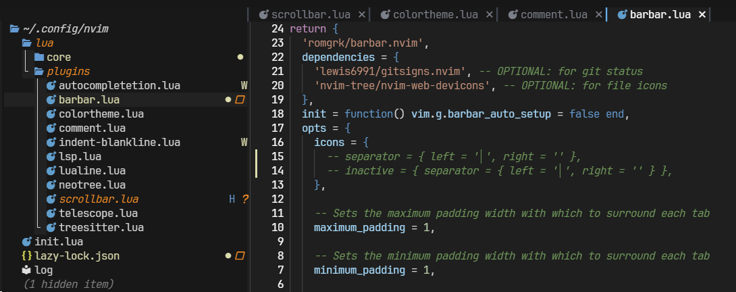Screen dimensions: 736x292
Task: Click the JSON braces icon for lazy-lock.json
Action: tap(26, 256)
